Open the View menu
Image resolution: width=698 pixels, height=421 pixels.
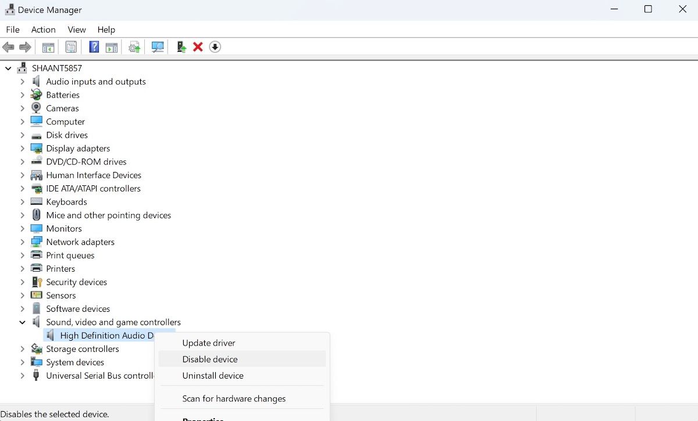point(76,30)
